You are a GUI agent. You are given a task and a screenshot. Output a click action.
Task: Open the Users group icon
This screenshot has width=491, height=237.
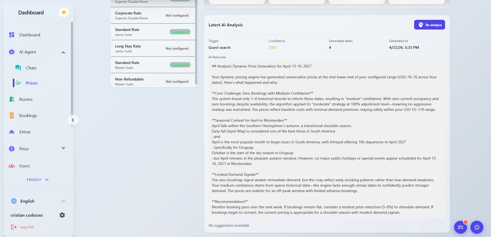(x=12, y=166)
